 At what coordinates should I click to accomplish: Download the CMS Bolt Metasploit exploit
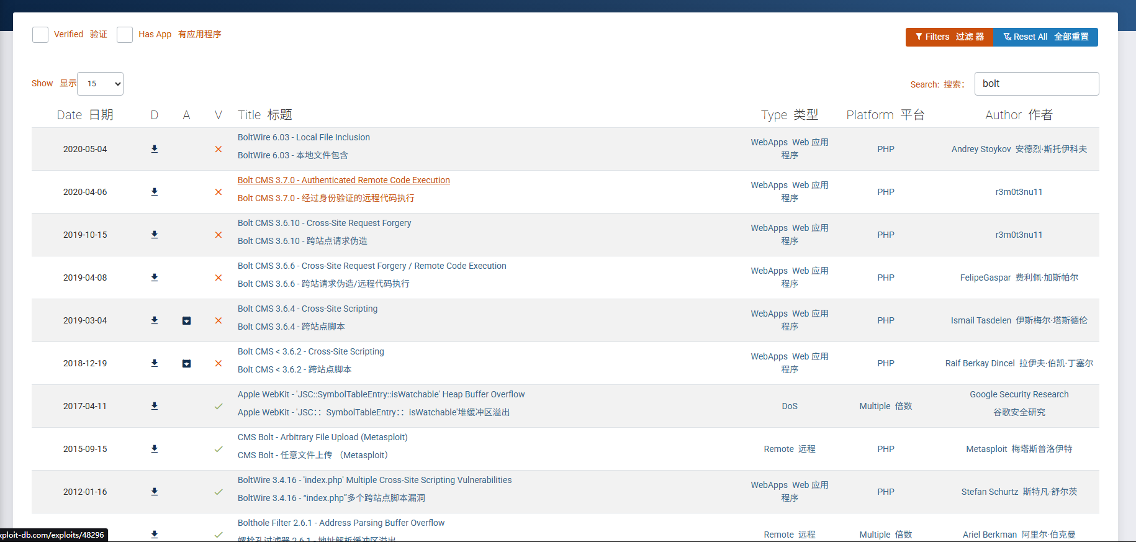pyautogui.click(x=155, y=449)
